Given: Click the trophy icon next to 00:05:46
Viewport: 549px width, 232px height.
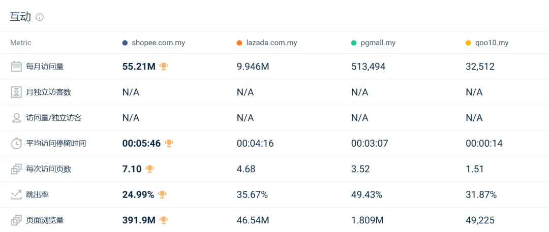Looking at the screenshot, I should [x=169, y=144].
